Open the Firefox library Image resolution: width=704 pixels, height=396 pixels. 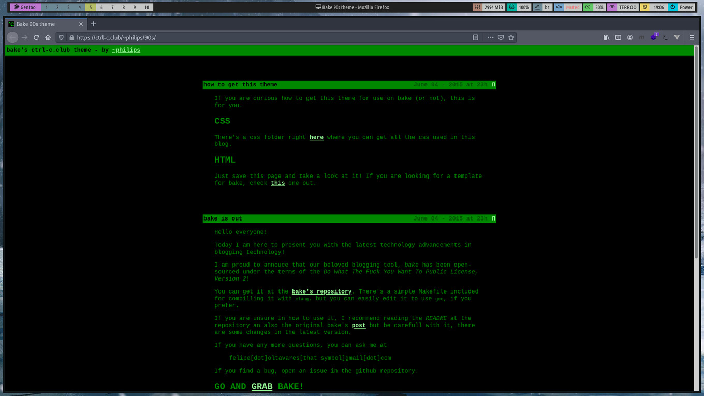coord(607,37)
